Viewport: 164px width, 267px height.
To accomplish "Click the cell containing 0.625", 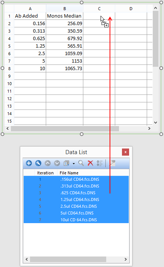I will pos(30,39).
